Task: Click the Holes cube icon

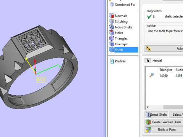Action: 112,33
